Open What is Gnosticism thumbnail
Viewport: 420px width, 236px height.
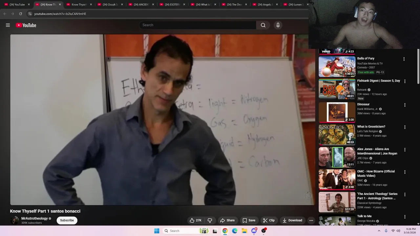coord(337,135)
